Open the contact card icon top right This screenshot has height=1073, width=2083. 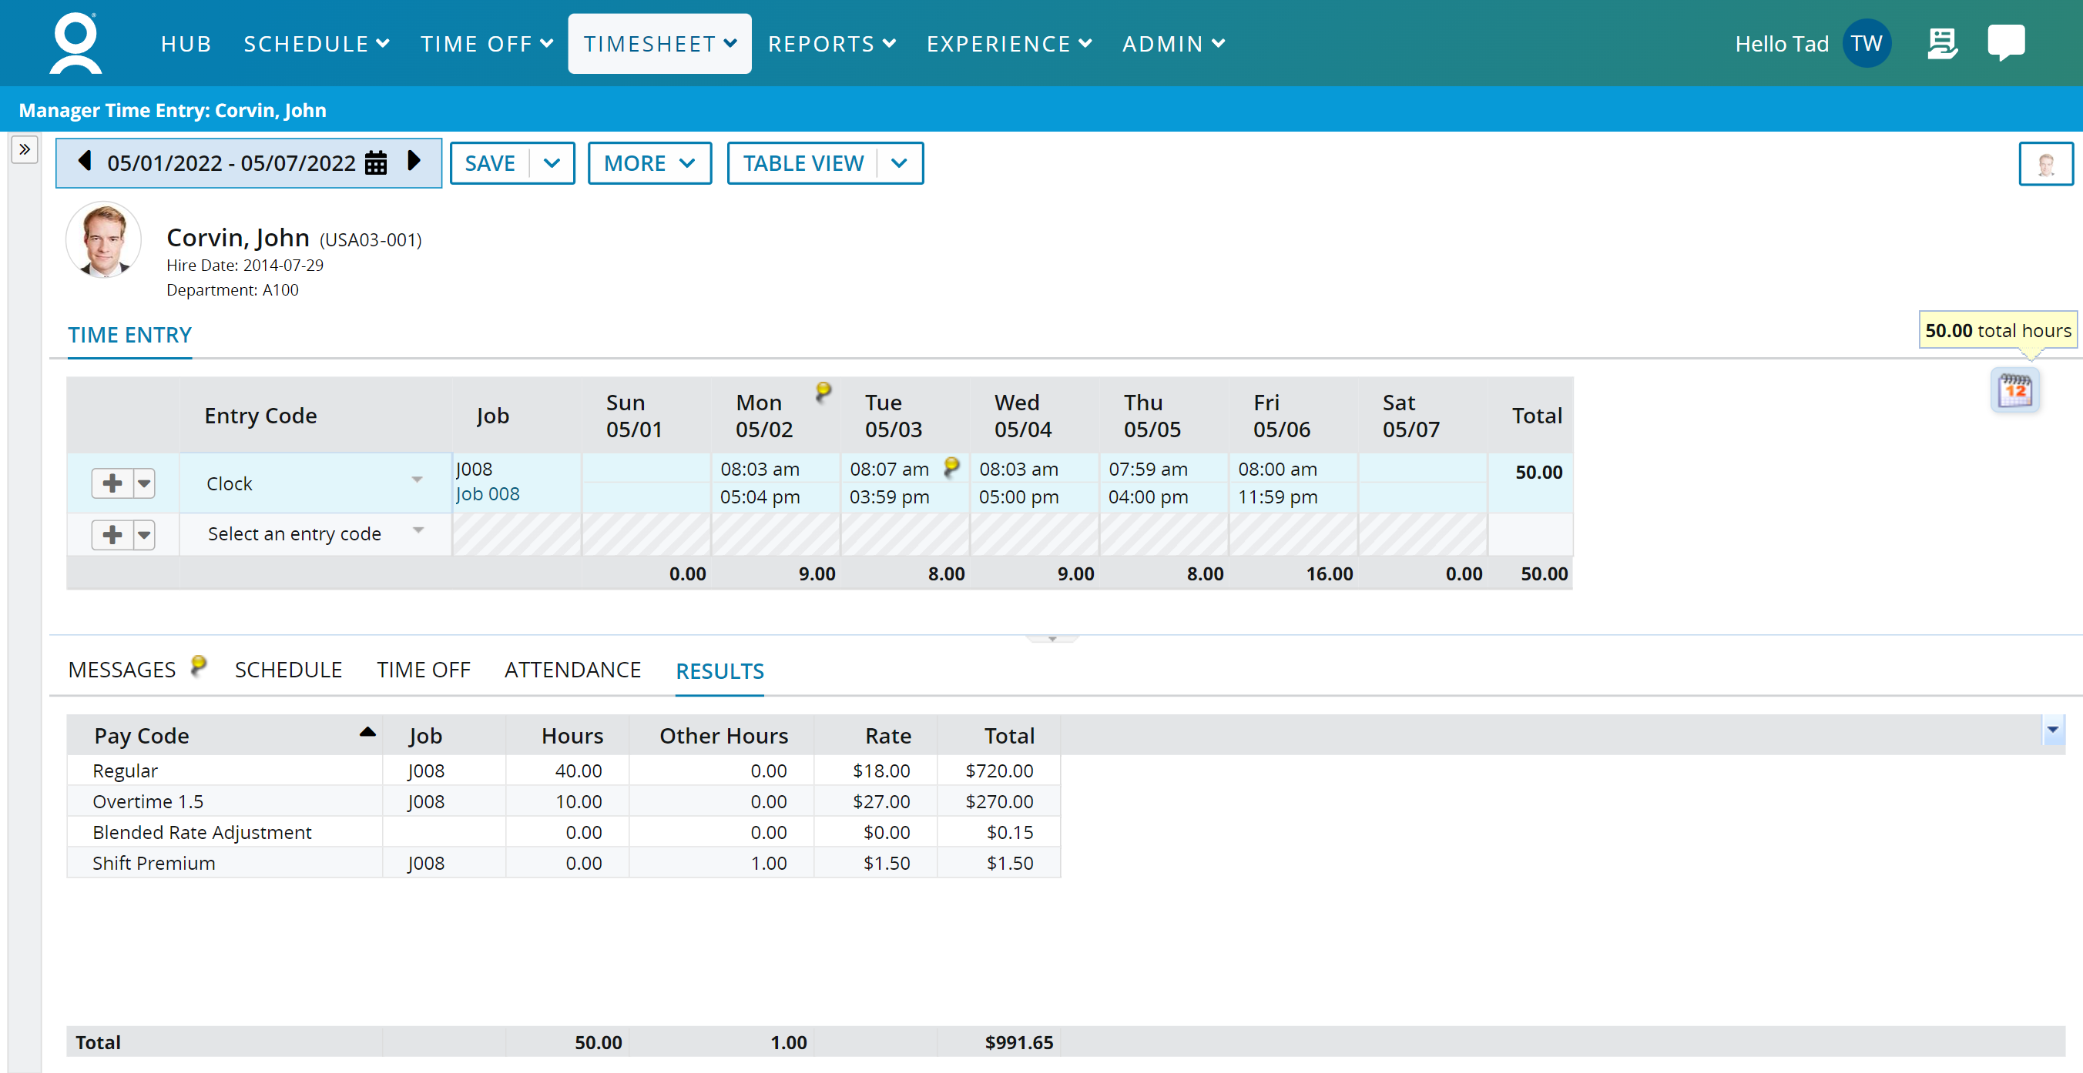point(1942,43)
